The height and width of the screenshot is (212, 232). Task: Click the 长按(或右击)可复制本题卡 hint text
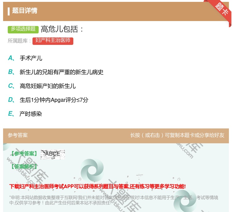point(177,135)
